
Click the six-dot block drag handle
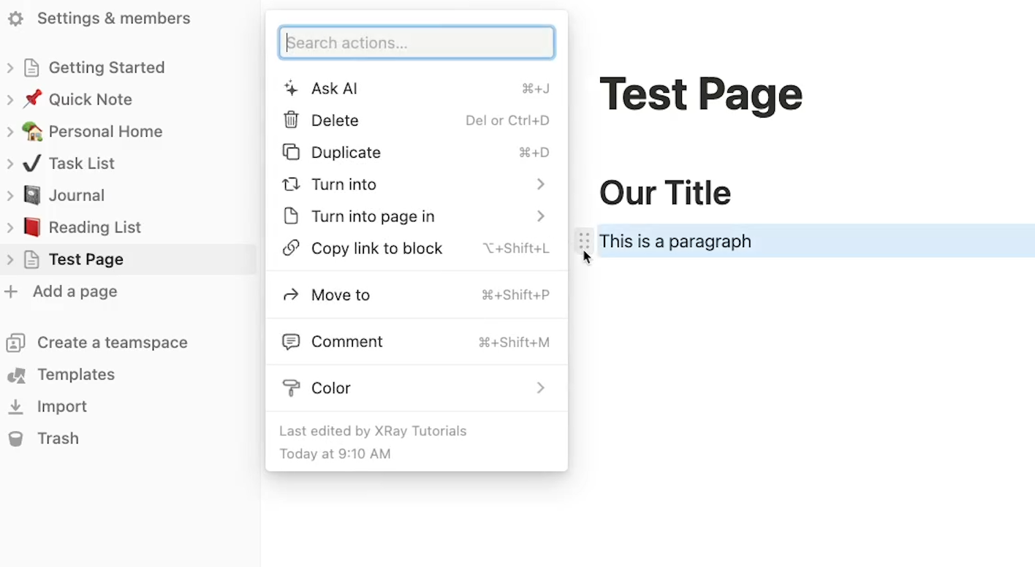[583, 241]
